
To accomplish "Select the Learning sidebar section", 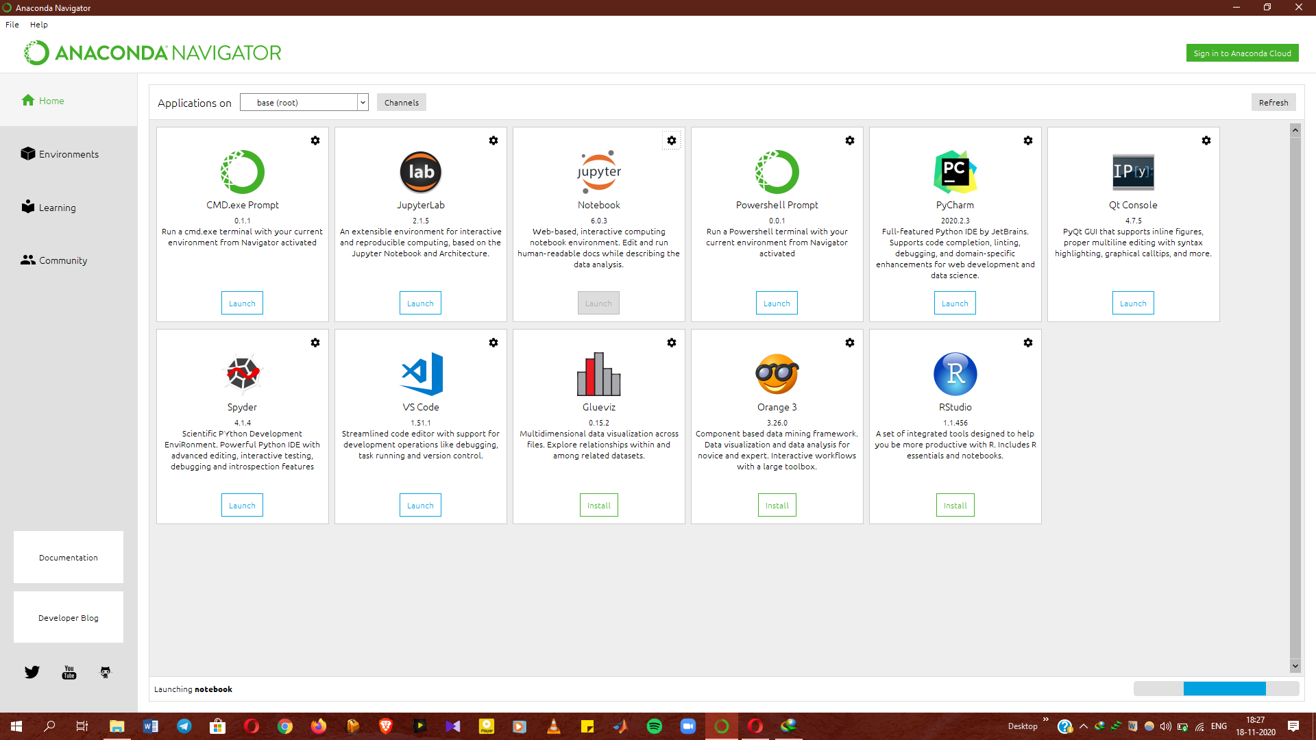I will (x=58, y=207).
